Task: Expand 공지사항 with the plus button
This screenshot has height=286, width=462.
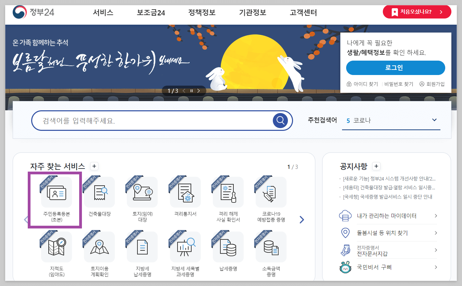Action: pyautogui.click(x=376, y=166)
